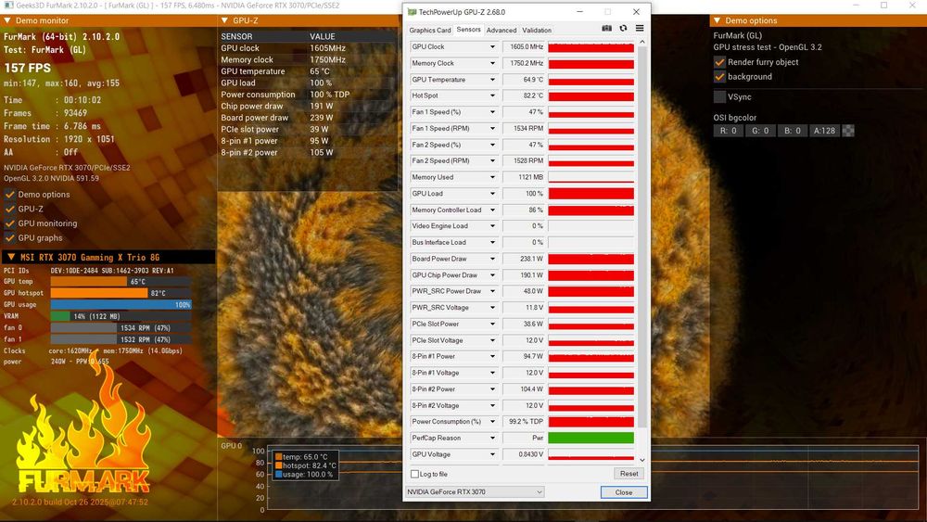Open the GPU-Z hamburger menu icon
927x522 pixels.
(640, 29)
